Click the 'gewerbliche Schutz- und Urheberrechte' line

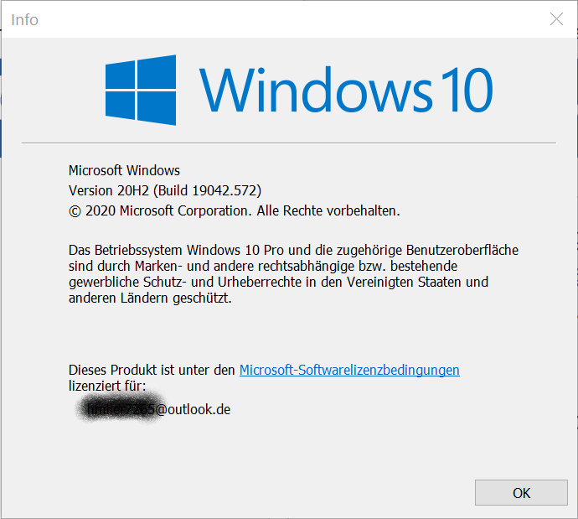pos(278,282)
